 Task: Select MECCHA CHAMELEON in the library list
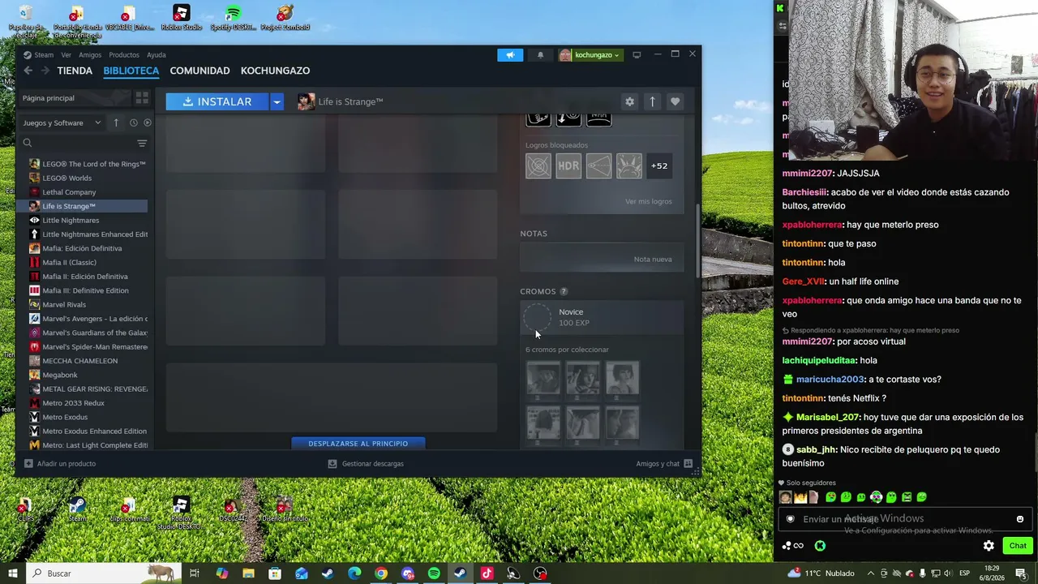(82, 361)
